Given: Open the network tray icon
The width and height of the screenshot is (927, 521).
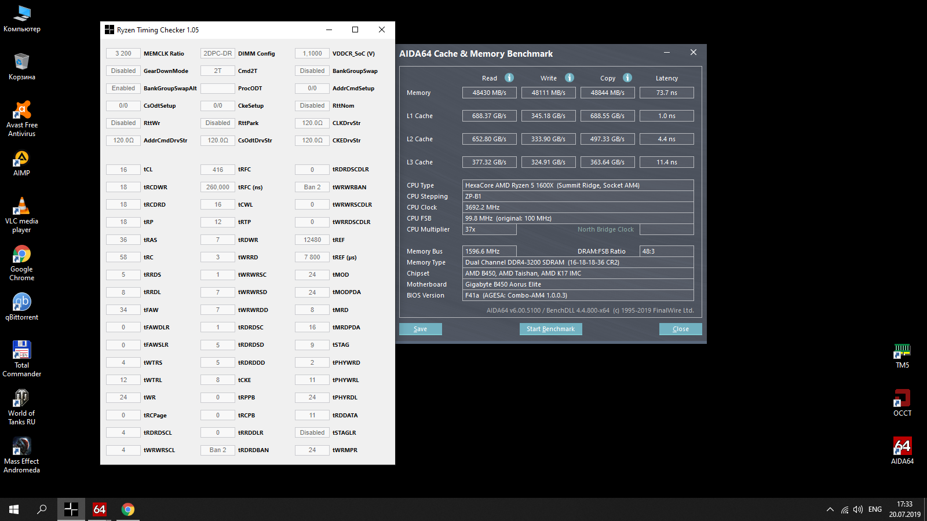Looking at the screenshot, I should click(845, 509).
